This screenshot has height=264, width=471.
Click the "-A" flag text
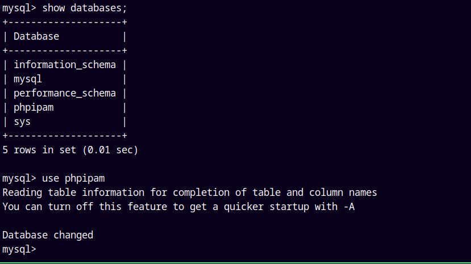[x=349, y=207]
